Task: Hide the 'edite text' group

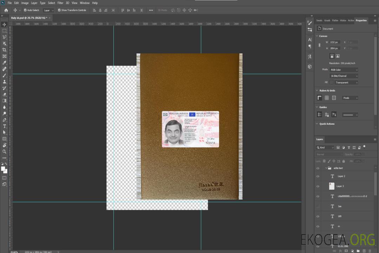Action: [x=318, y=168]
